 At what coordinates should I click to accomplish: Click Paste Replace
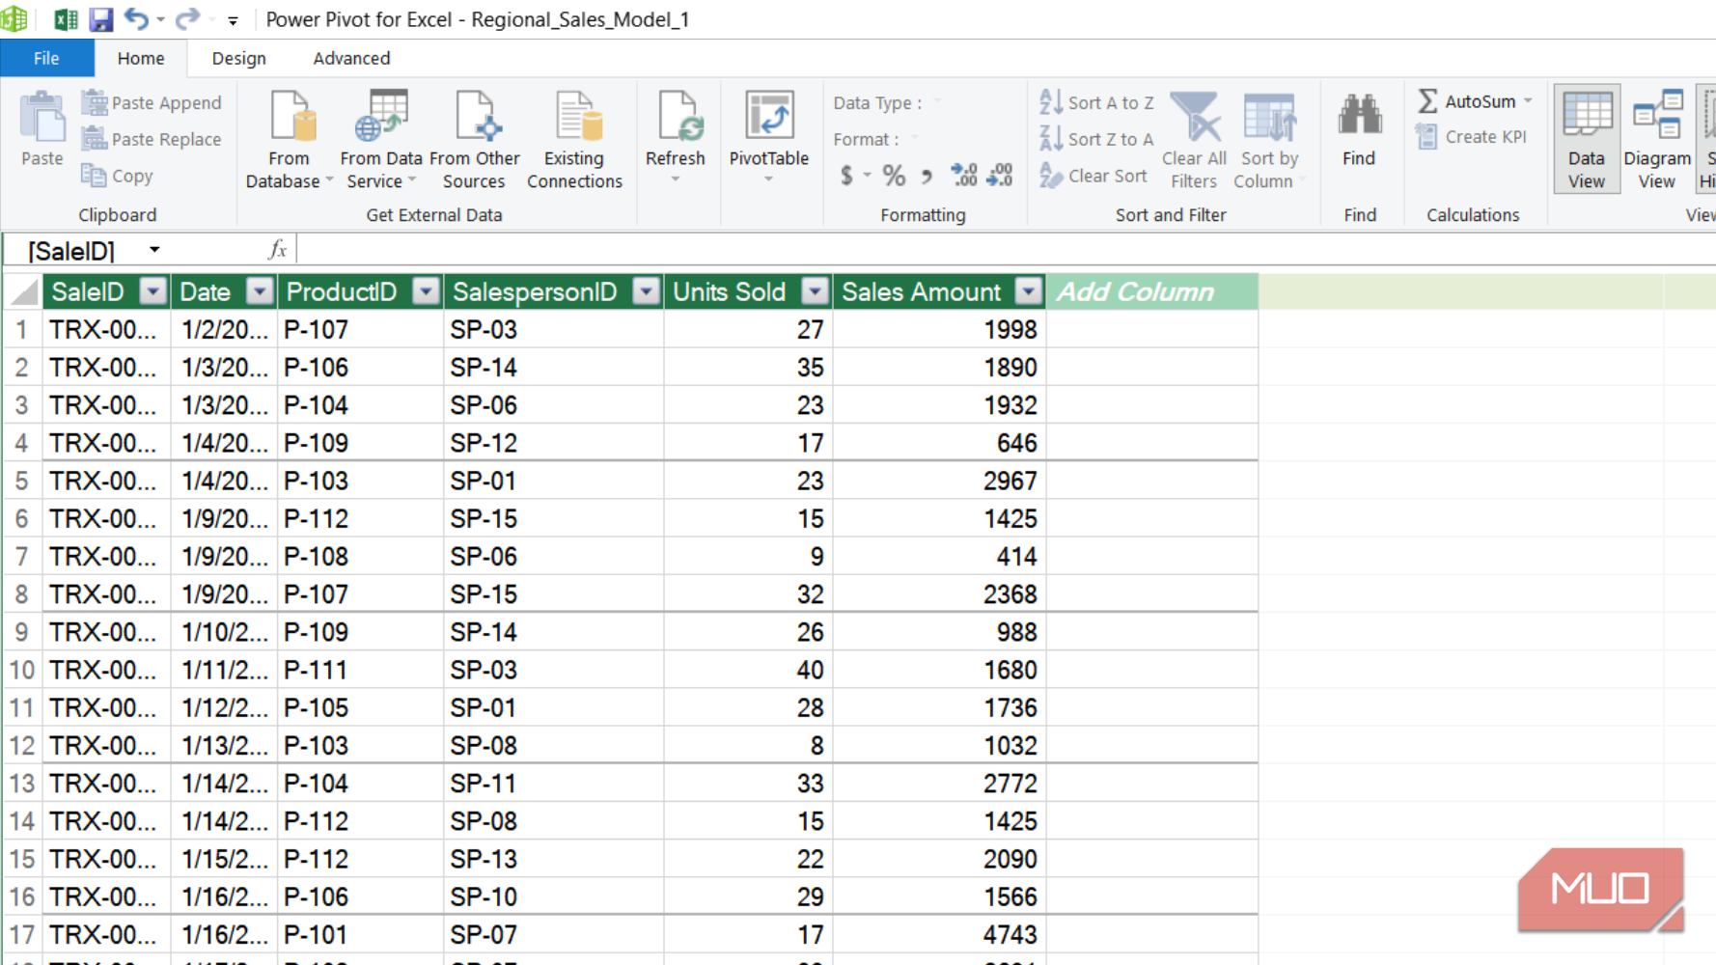click(x=152, y=139)
